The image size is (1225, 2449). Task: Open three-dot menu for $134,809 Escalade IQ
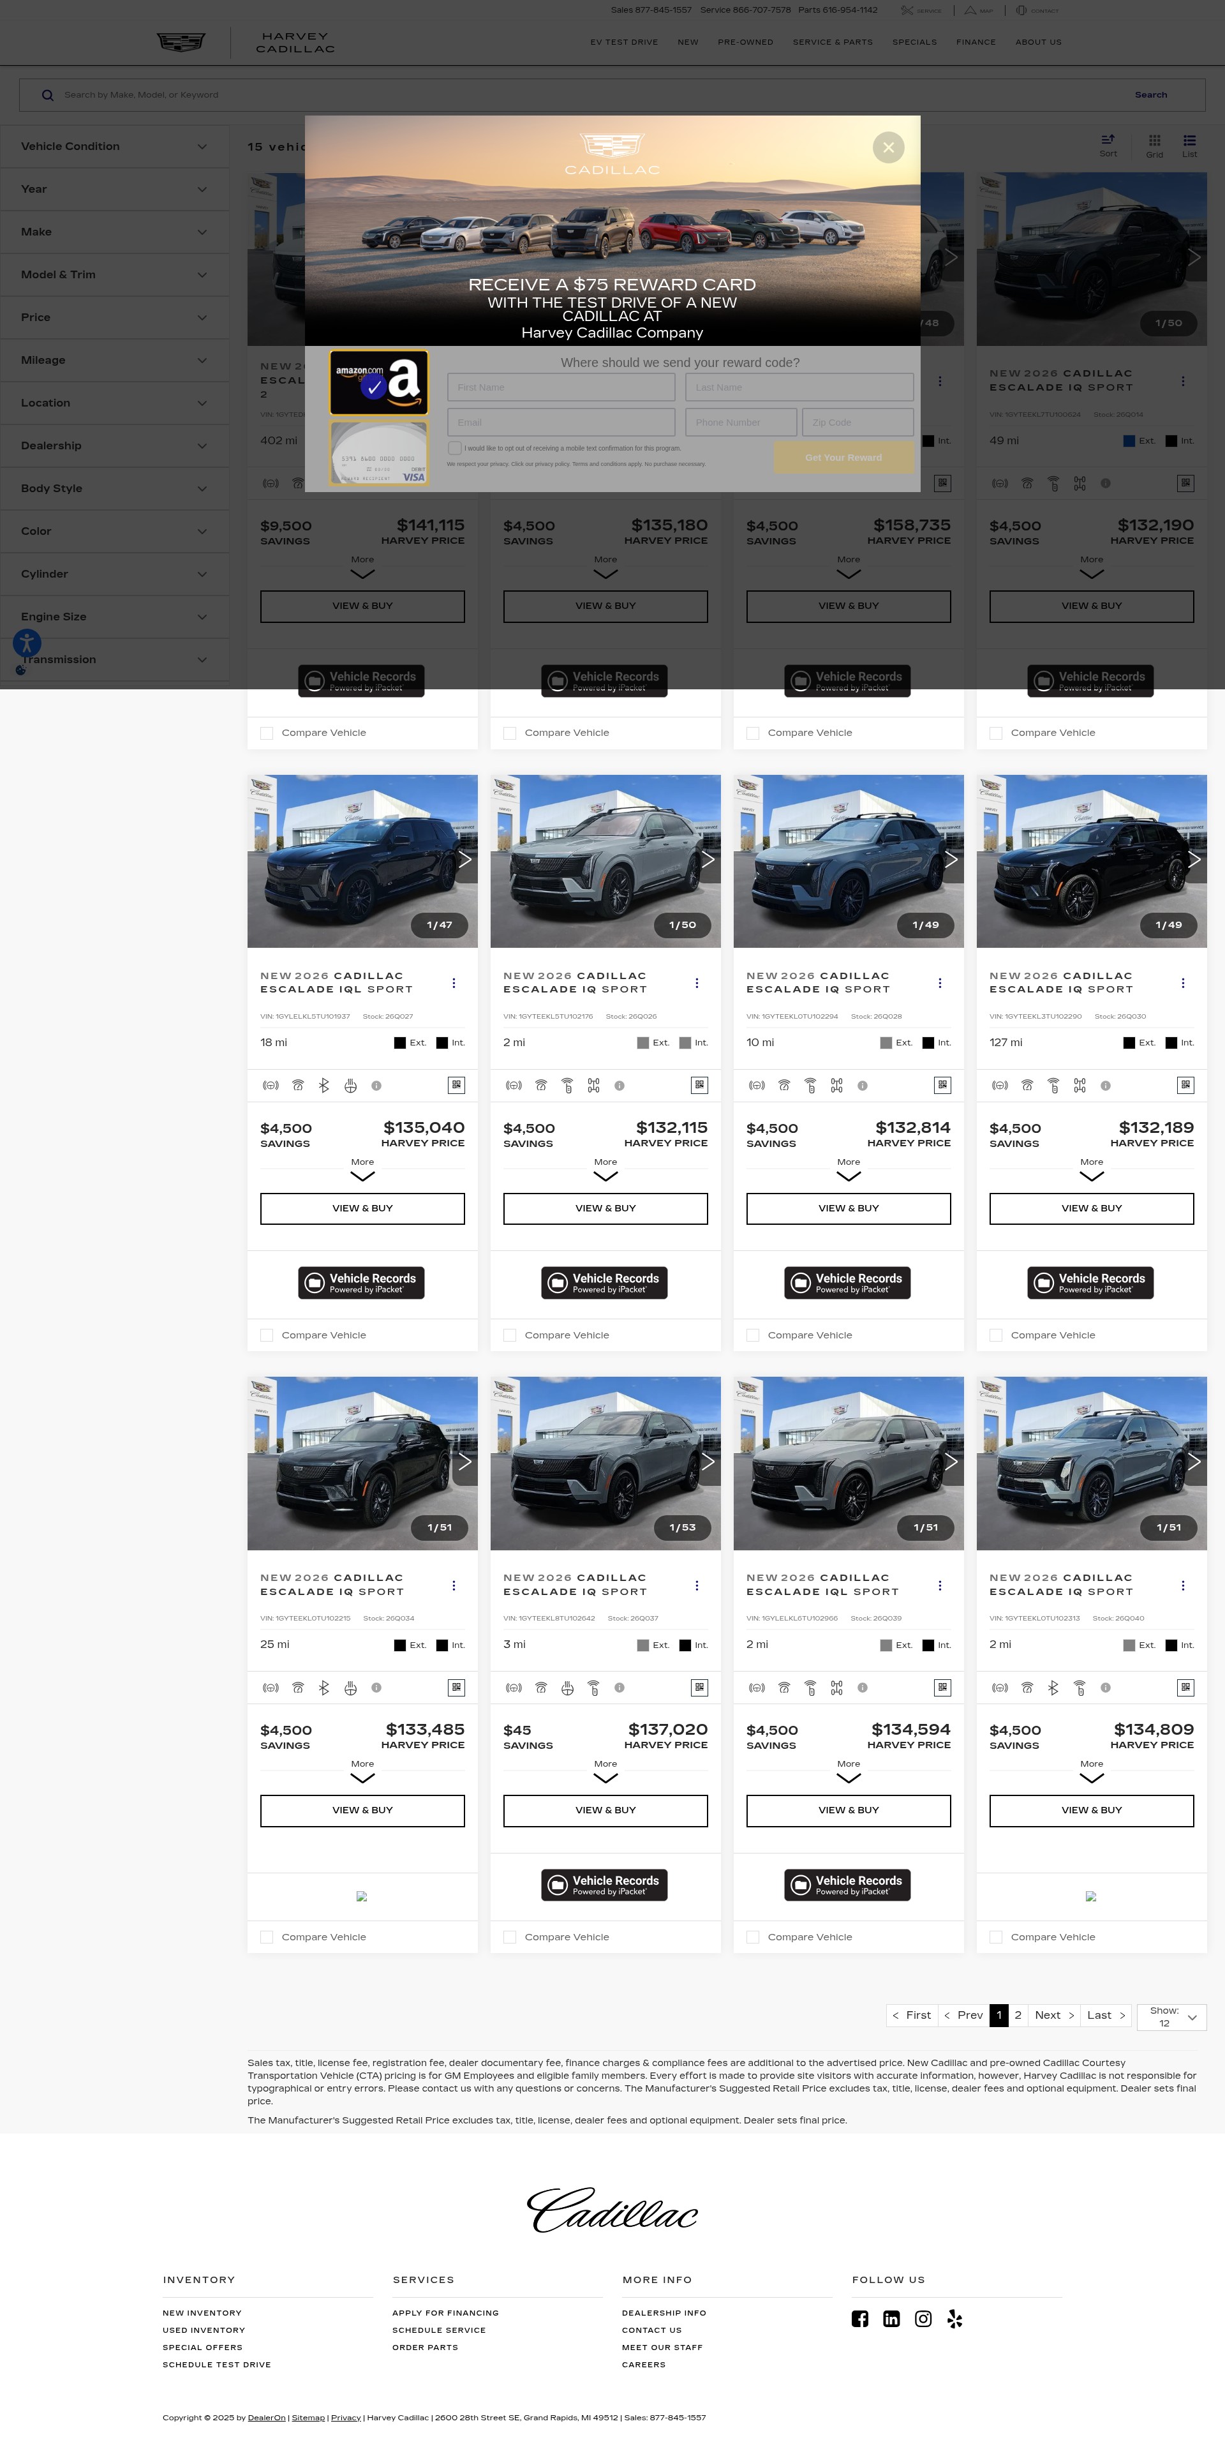coord(1182,1585)
